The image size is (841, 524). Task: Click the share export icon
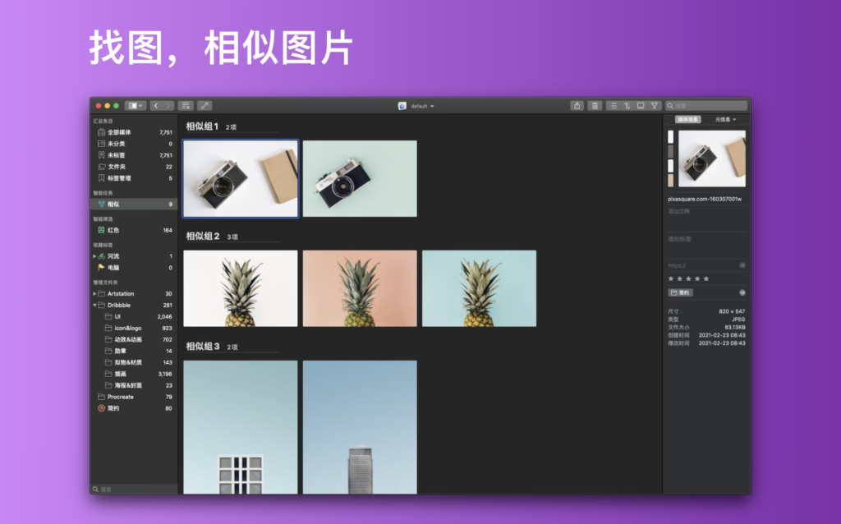(x=577, y=105)
